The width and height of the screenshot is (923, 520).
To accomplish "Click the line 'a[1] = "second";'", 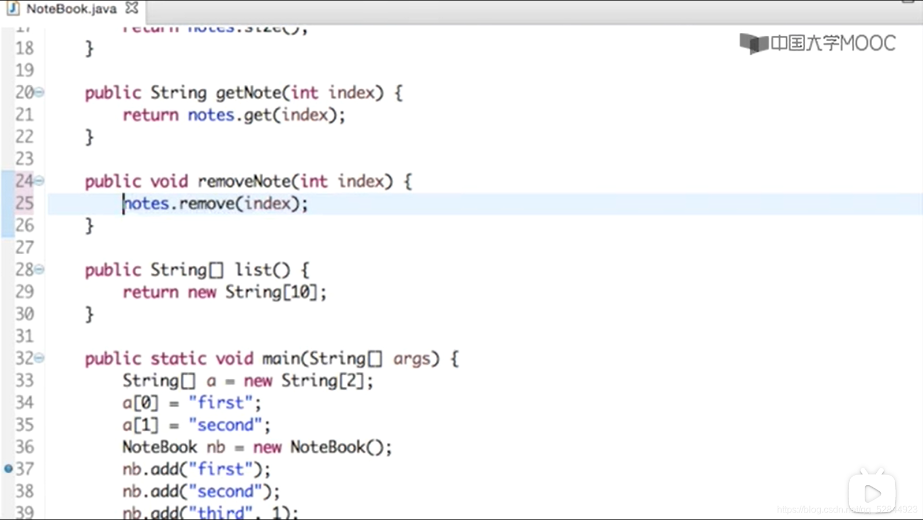I will pos(196,425).
